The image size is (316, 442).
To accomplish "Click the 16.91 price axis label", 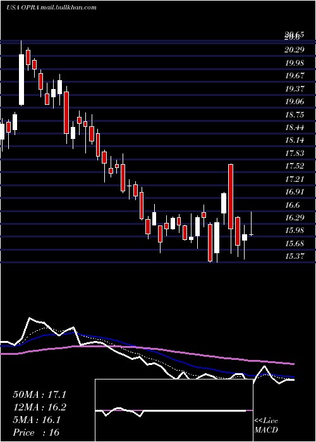I will 295,192.
